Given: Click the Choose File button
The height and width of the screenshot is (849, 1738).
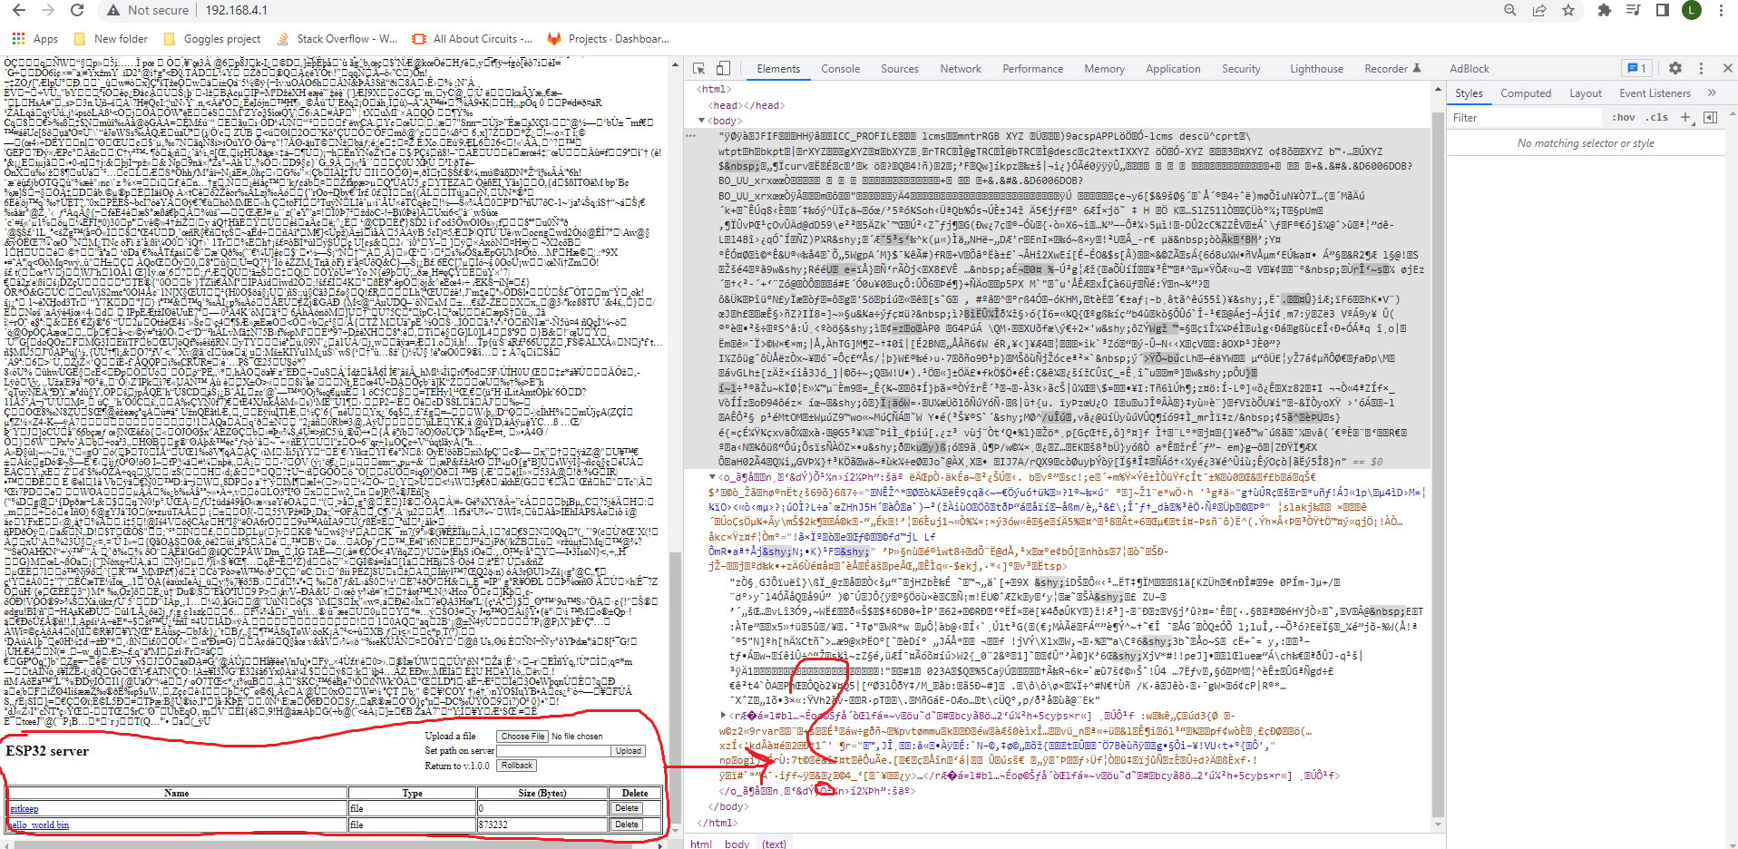Looking at the screenshot, I should pyautogui.click(x=522, y=737).
